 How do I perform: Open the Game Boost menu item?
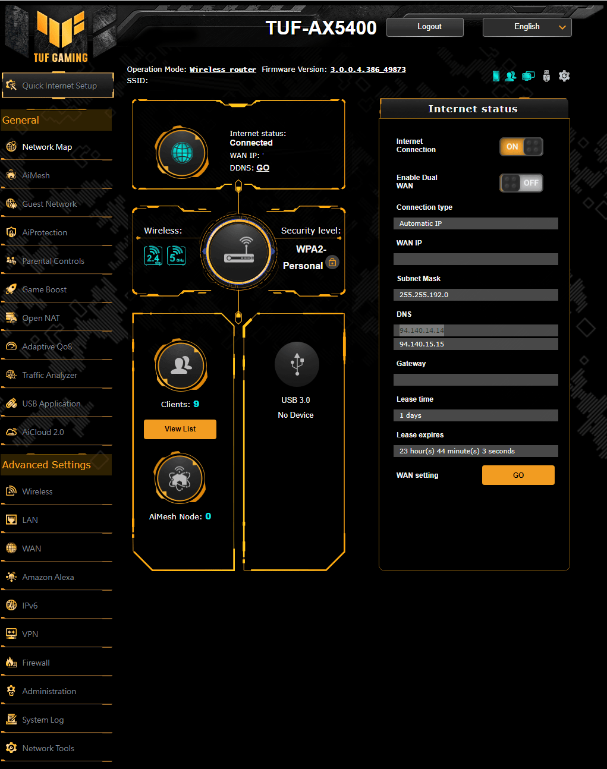[x=45, y=289]
